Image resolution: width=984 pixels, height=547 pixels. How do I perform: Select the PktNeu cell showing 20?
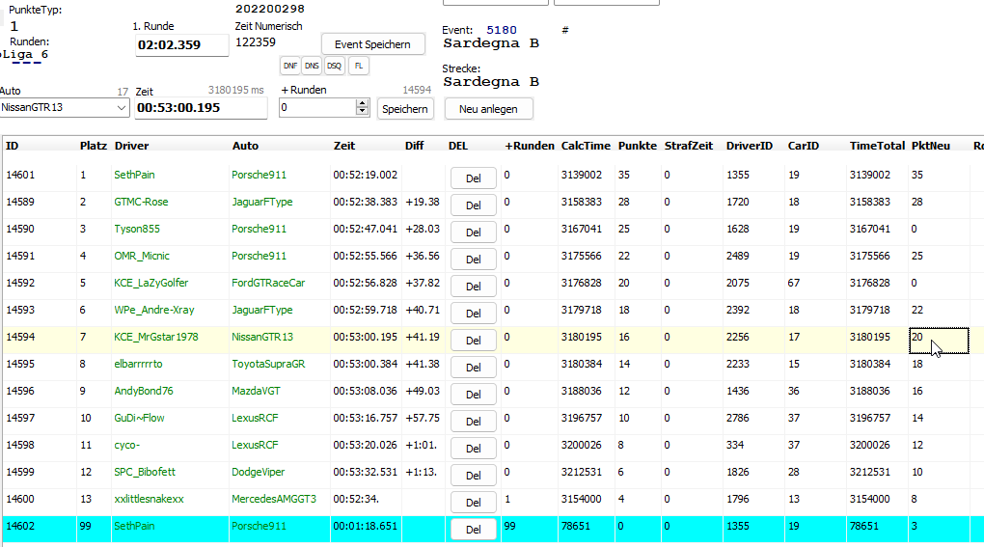(937, 339)
